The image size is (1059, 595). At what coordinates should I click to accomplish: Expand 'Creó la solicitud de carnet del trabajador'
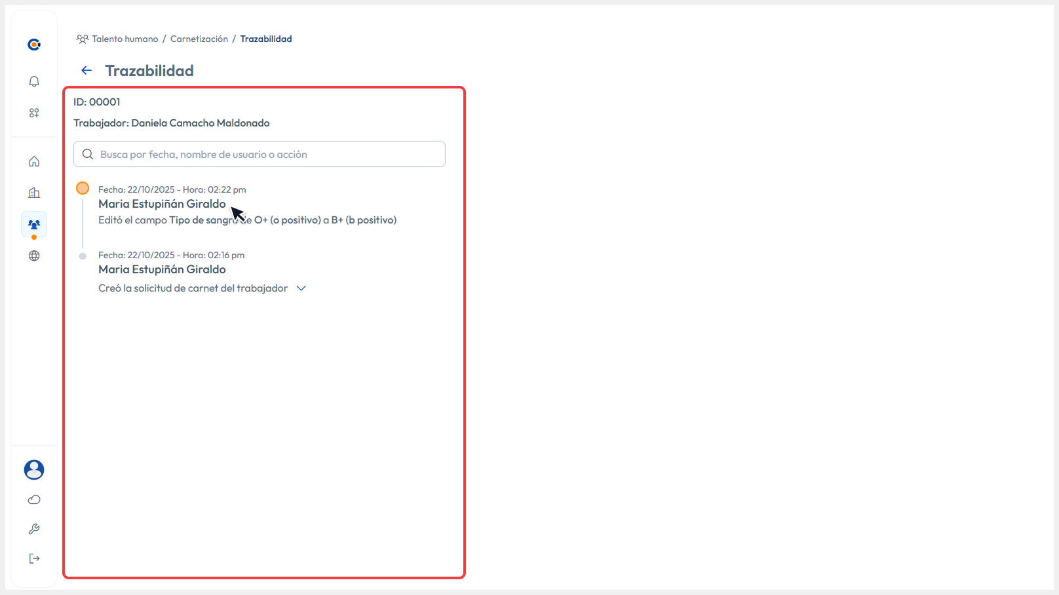click(301, 288)
